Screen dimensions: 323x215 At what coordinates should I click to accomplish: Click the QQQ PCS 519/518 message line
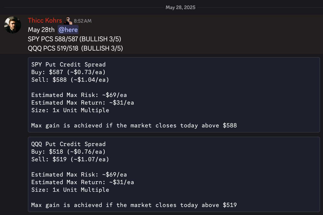click(x=75, y=48)
